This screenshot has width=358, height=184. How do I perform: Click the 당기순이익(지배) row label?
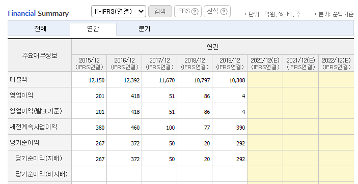(39, 158)
